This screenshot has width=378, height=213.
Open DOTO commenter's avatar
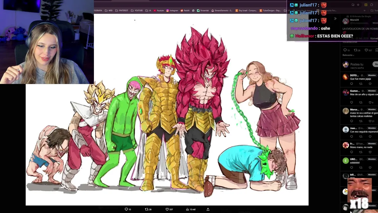coord(346,77)
